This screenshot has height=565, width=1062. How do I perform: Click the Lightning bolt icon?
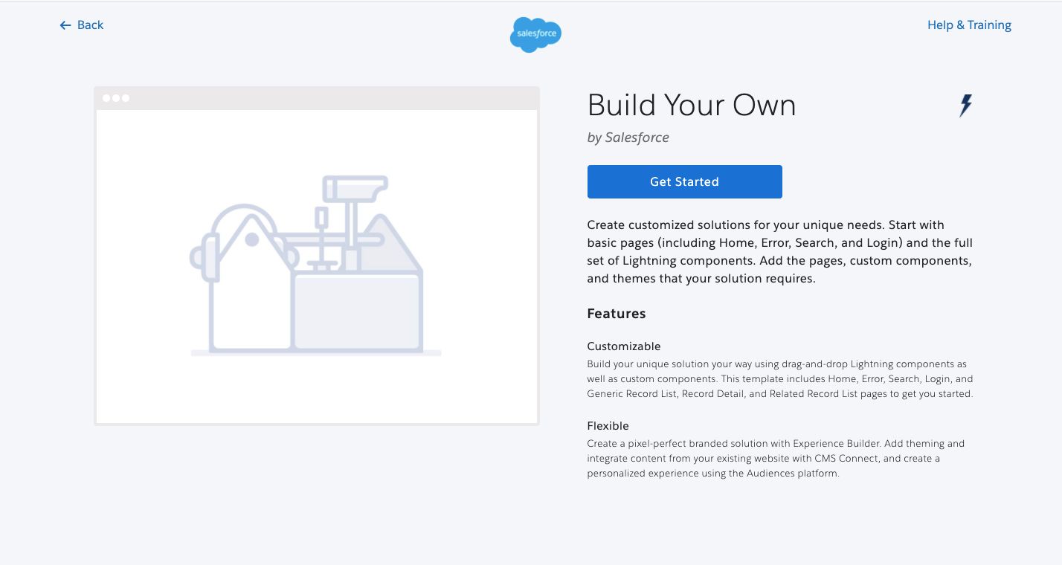(x=965, y=106)
